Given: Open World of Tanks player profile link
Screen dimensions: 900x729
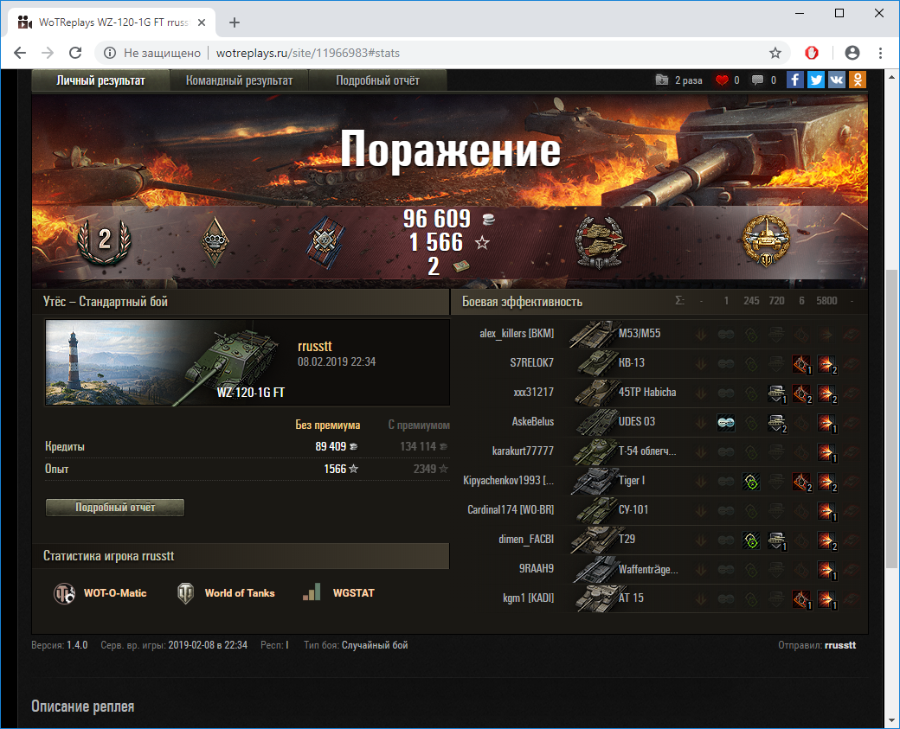Looking at the screenshot, I should (x=240, y=593).
